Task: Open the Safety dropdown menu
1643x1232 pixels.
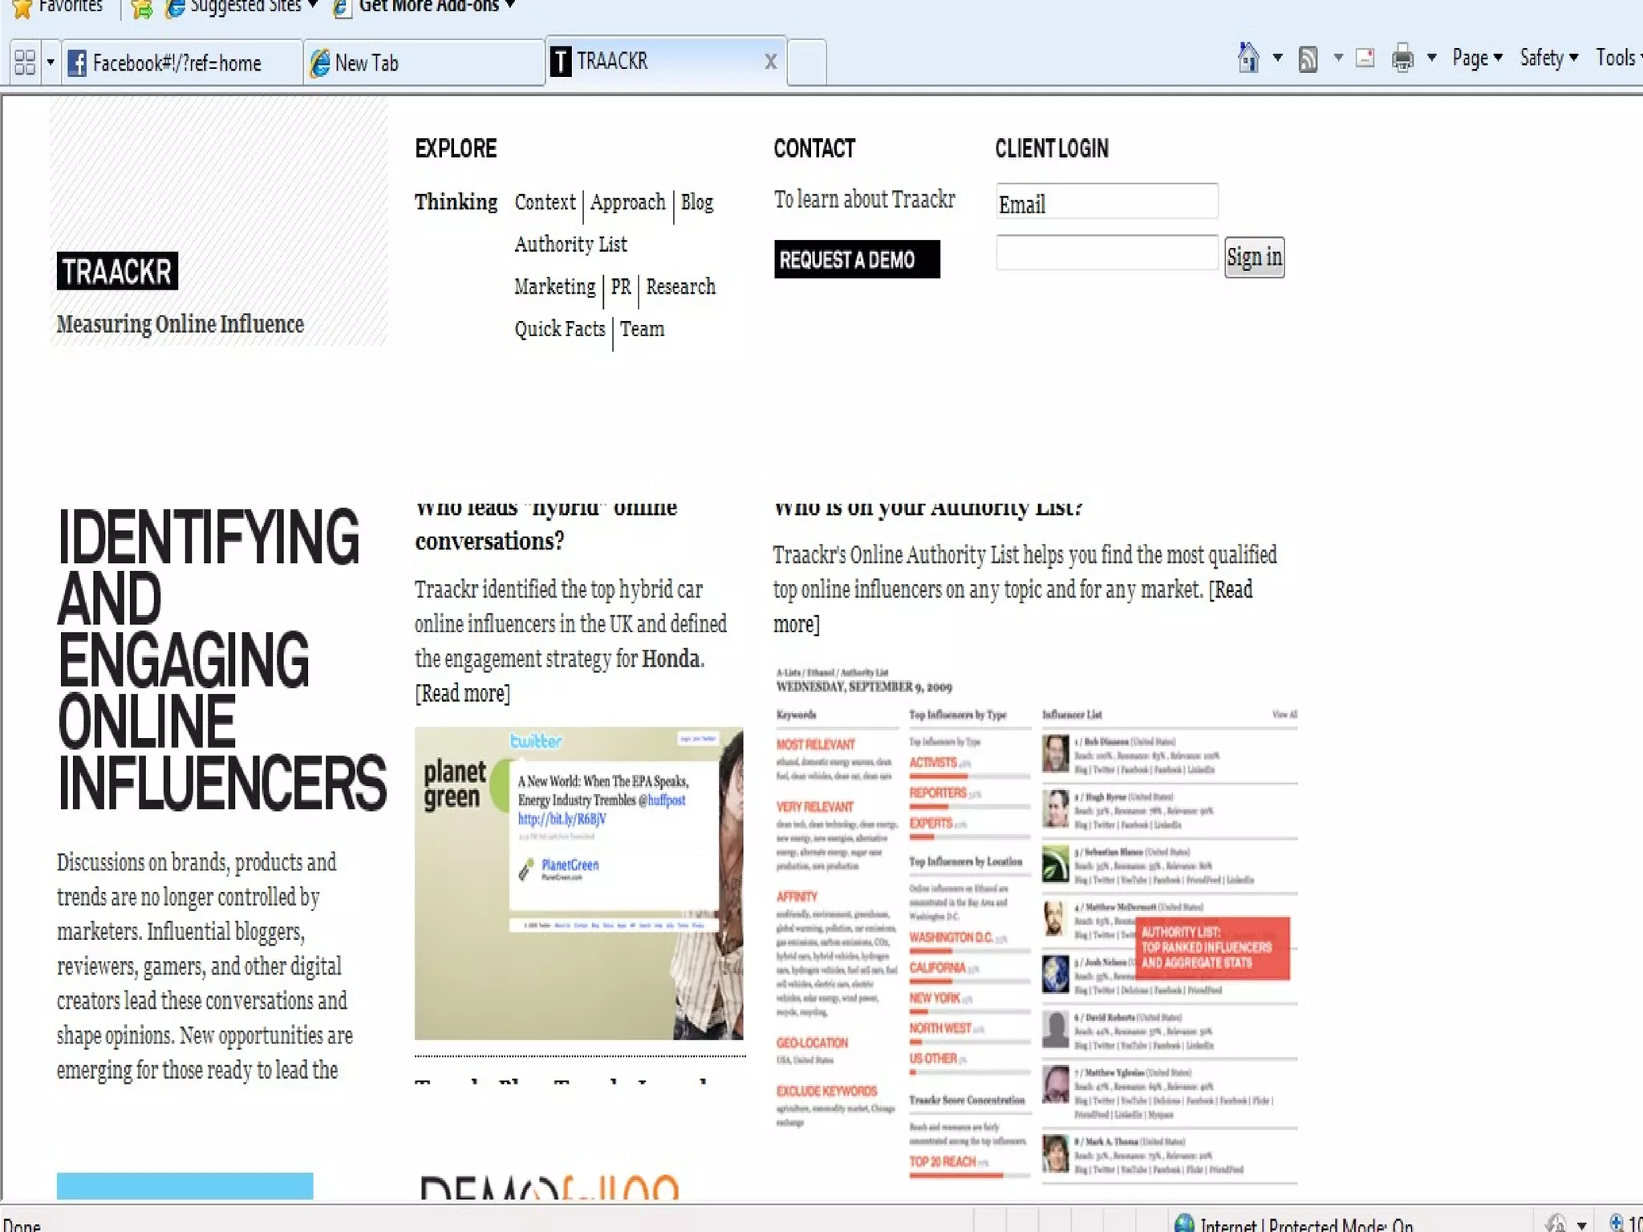Action: click(x=1548, y=58)
